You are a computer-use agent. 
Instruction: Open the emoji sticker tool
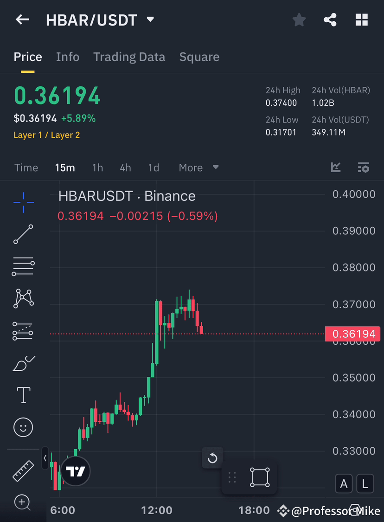23,427
